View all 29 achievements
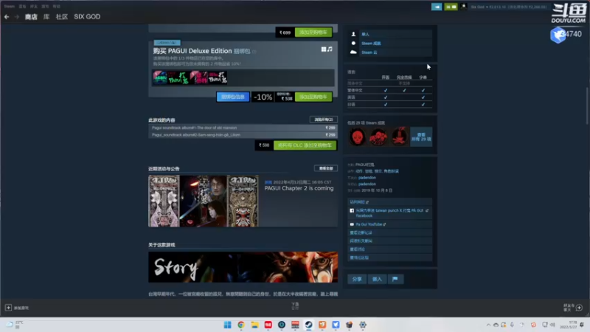 coord(421,136)
